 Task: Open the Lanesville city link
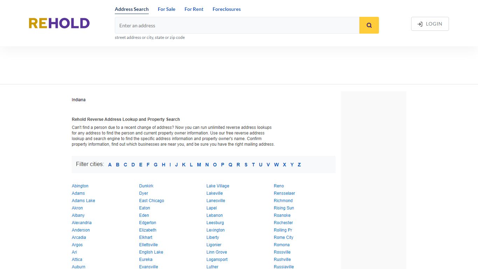pos(216,201)
